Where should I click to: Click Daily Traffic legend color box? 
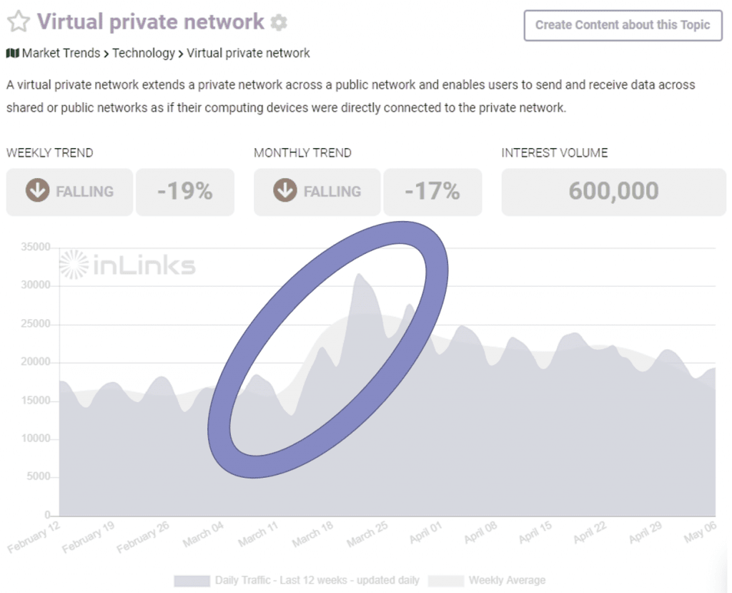(x=192, y=581)
